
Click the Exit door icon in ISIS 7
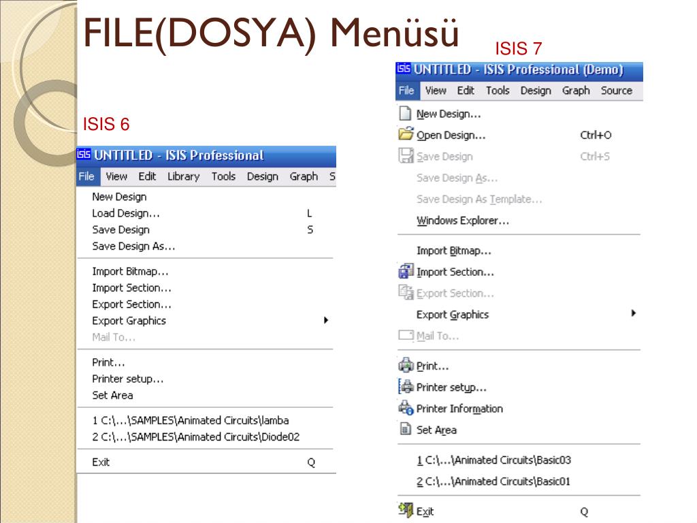[x=406, y=510]
